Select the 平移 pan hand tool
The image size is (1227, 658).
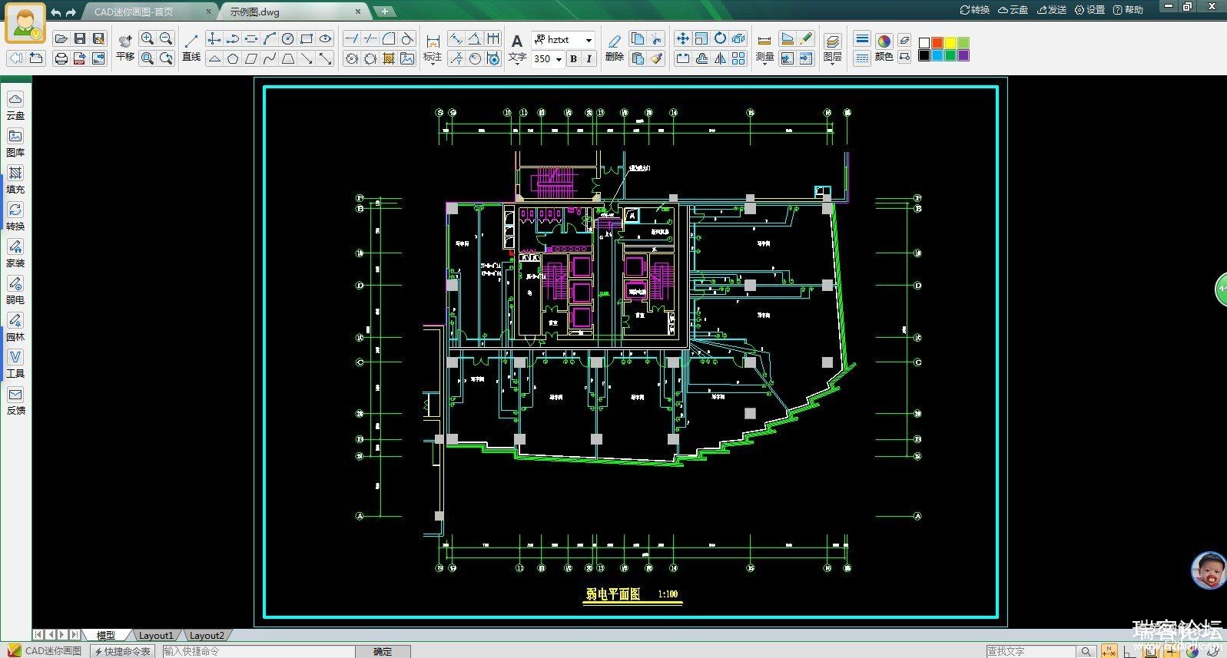[125, 48]
